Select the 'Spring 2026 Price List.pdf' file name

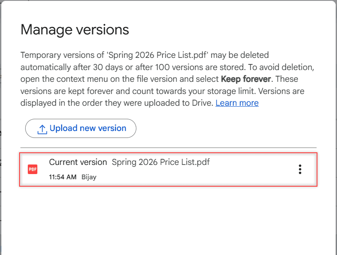coord(161,162)
